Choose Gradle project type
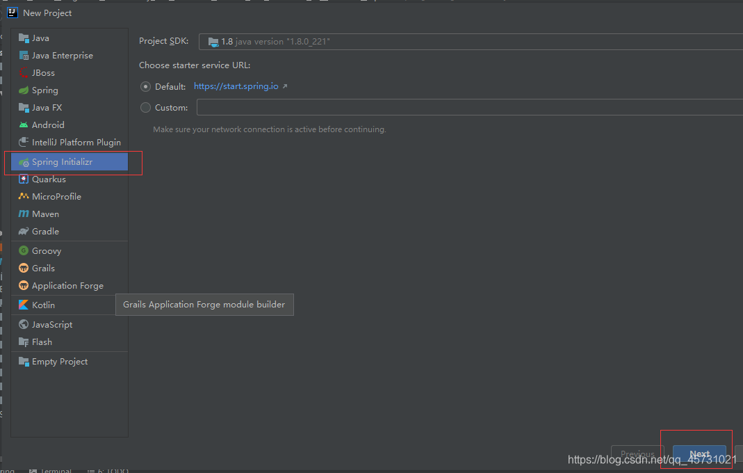 coord(70,232)
